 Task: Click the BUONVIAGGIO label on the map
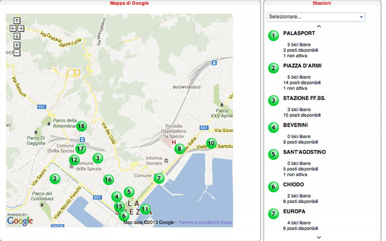[186, 87]
